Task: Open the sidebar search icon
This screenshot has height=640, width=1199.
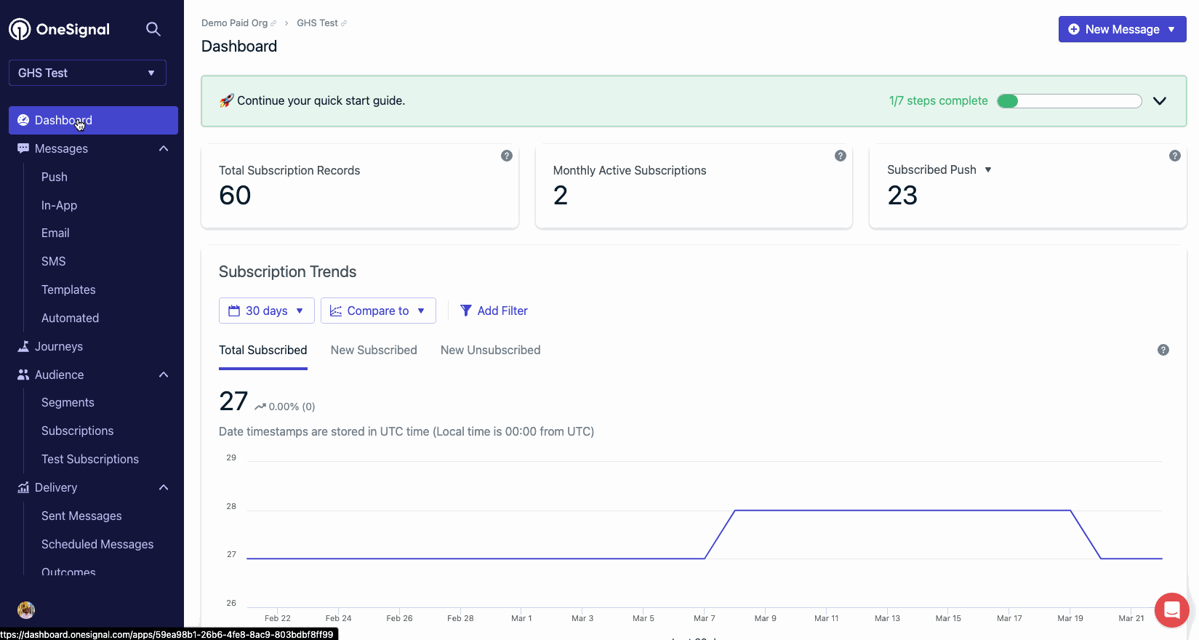Action: pyautogui.click(x=153, y=29)
